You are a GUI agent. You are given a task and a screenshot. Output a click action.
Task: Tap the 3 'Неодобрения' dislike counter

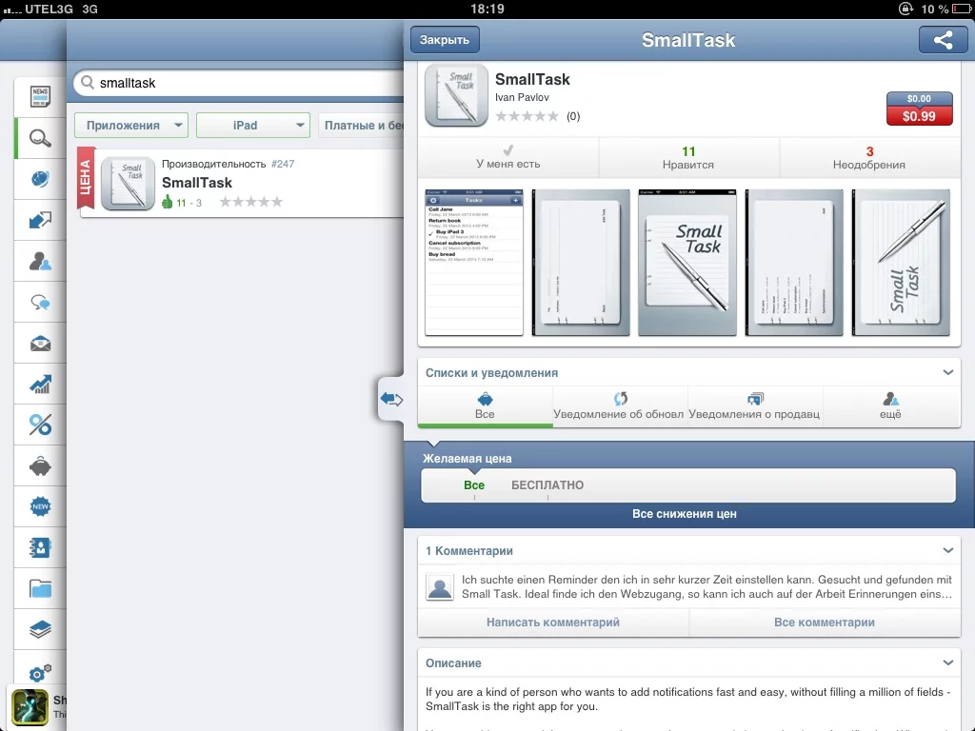pos(869,158)
